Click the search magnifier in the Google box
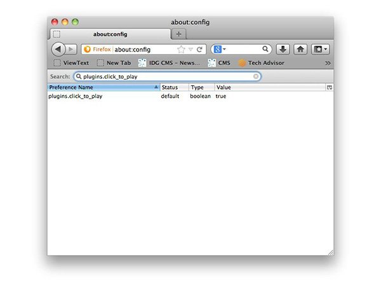This screenshot has width=381, height=286. click(x=265, y=49)
